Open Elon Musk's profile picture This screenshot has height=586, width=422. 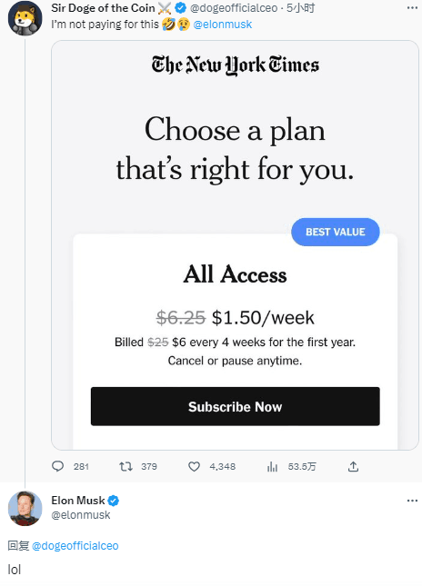coord(25,509)
